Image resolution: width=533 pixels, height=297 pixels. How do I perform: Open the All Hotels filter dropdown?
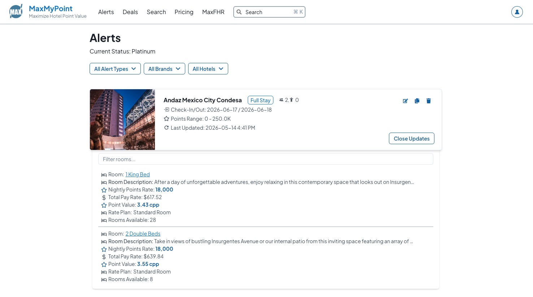point(208,69)
